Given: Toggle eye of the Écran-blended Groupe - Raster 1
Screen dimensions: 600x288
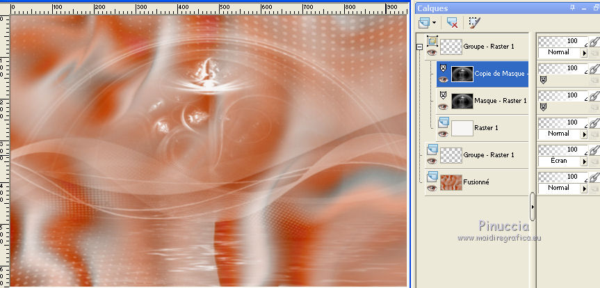Looking at the screenshot, I should point(432,161).
